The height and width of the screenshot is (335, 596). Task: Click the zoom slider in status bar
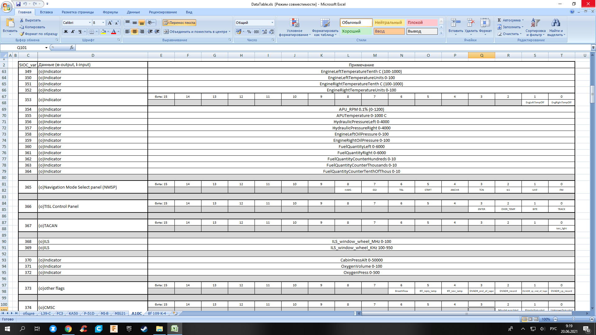pyautogui.click(x=573, y=319)
